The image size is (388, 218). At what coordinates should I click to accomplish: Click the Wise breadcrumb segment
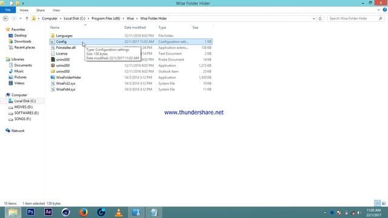pyautogui.click(x=130, y=19)
